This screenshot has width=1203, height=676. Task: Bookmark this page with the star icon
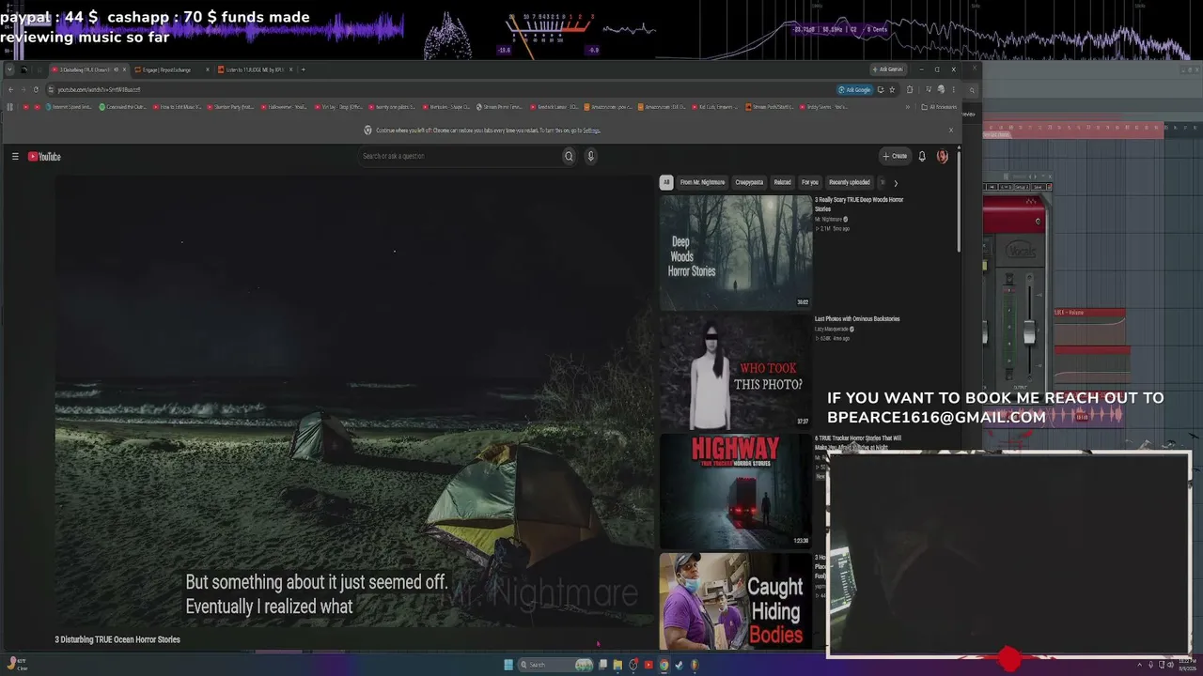pyautogui.click(x=892, y=90)
